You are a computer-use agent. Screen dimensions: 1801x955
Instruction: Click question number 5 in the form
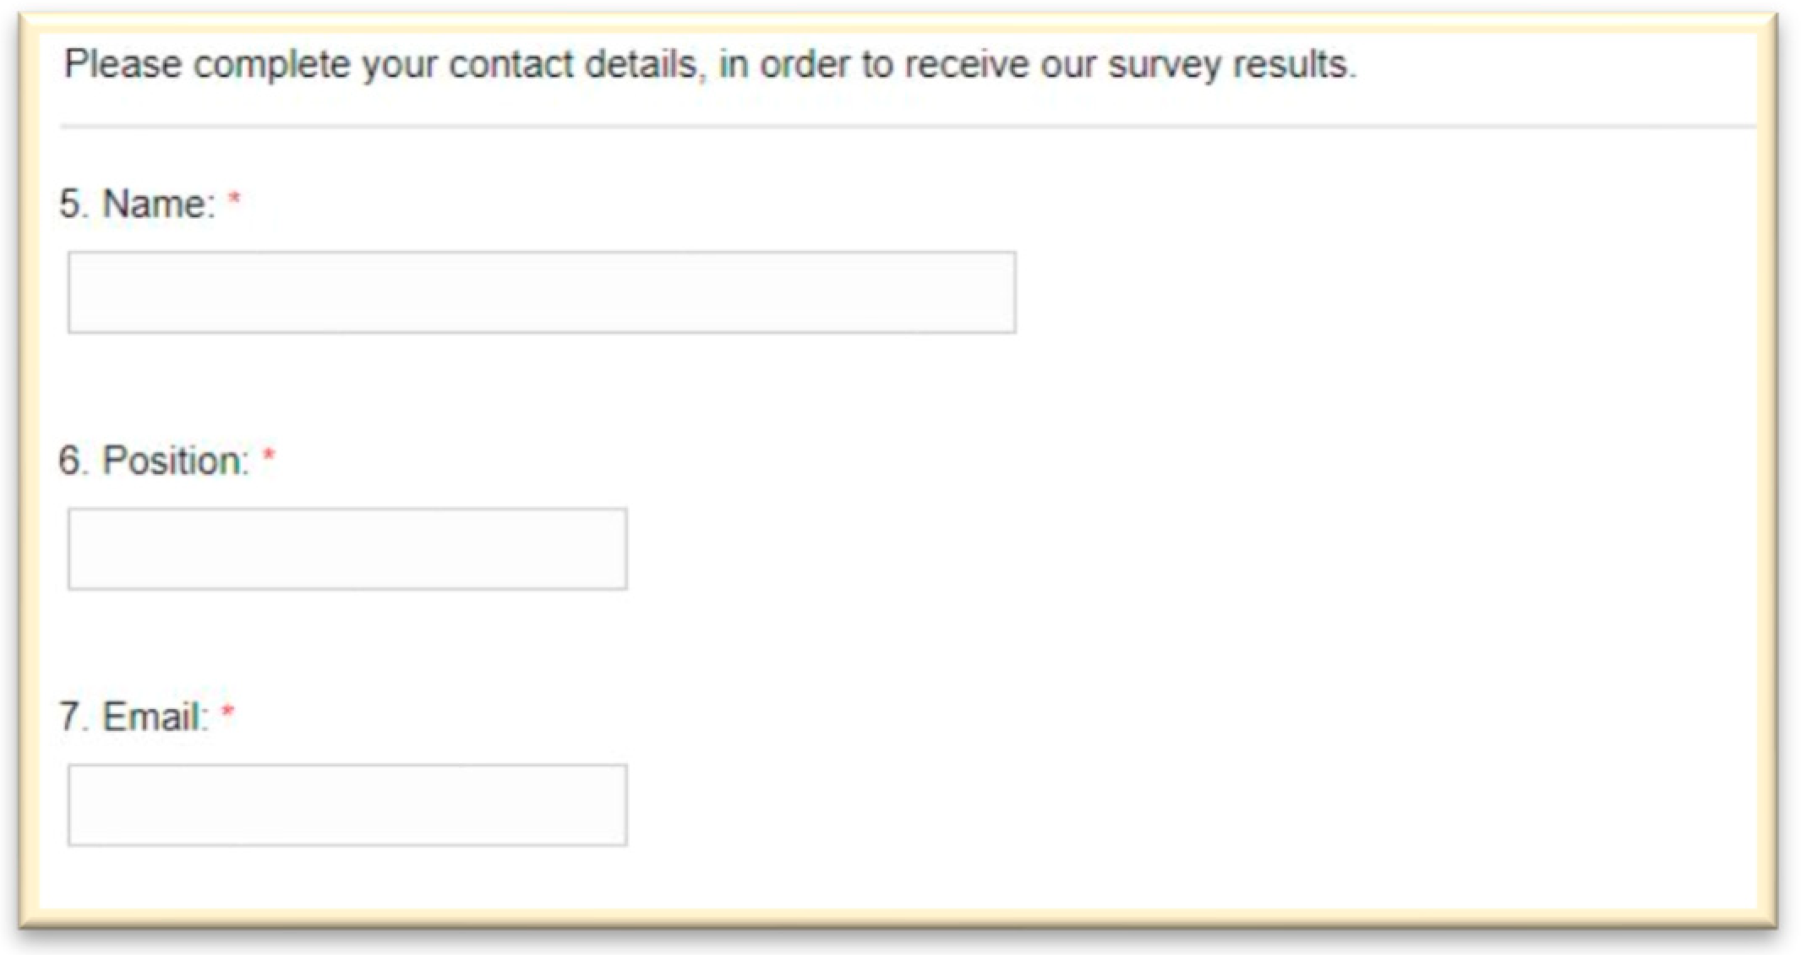click(71, 205)
